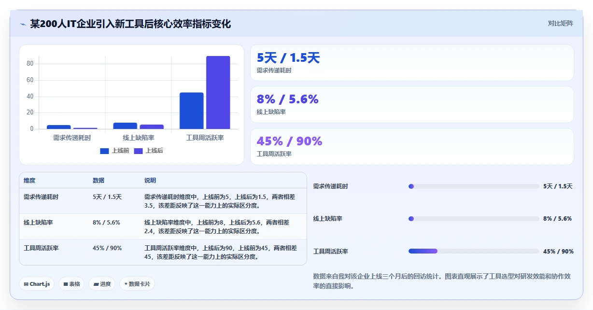Click the 维度 column header
593x310 pixels.
click(29, 181)
